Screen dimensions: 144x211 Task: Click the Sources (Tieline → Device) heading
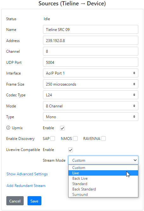coord(72,3)
